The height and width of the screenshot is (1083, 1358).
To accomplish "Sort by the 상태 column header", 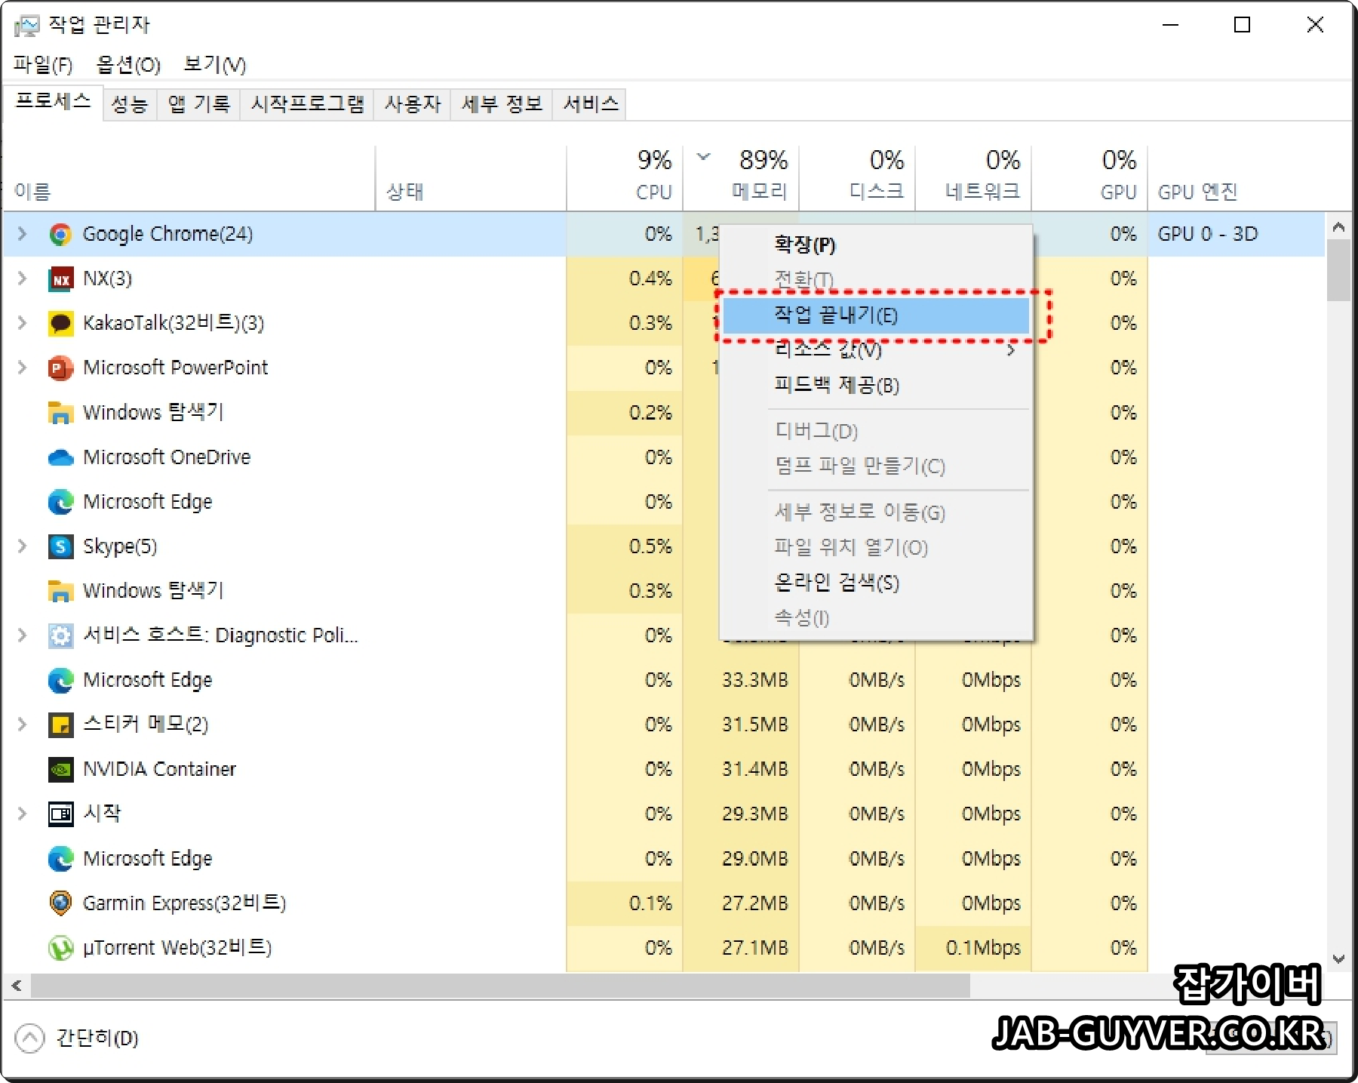I will (471, 177).
